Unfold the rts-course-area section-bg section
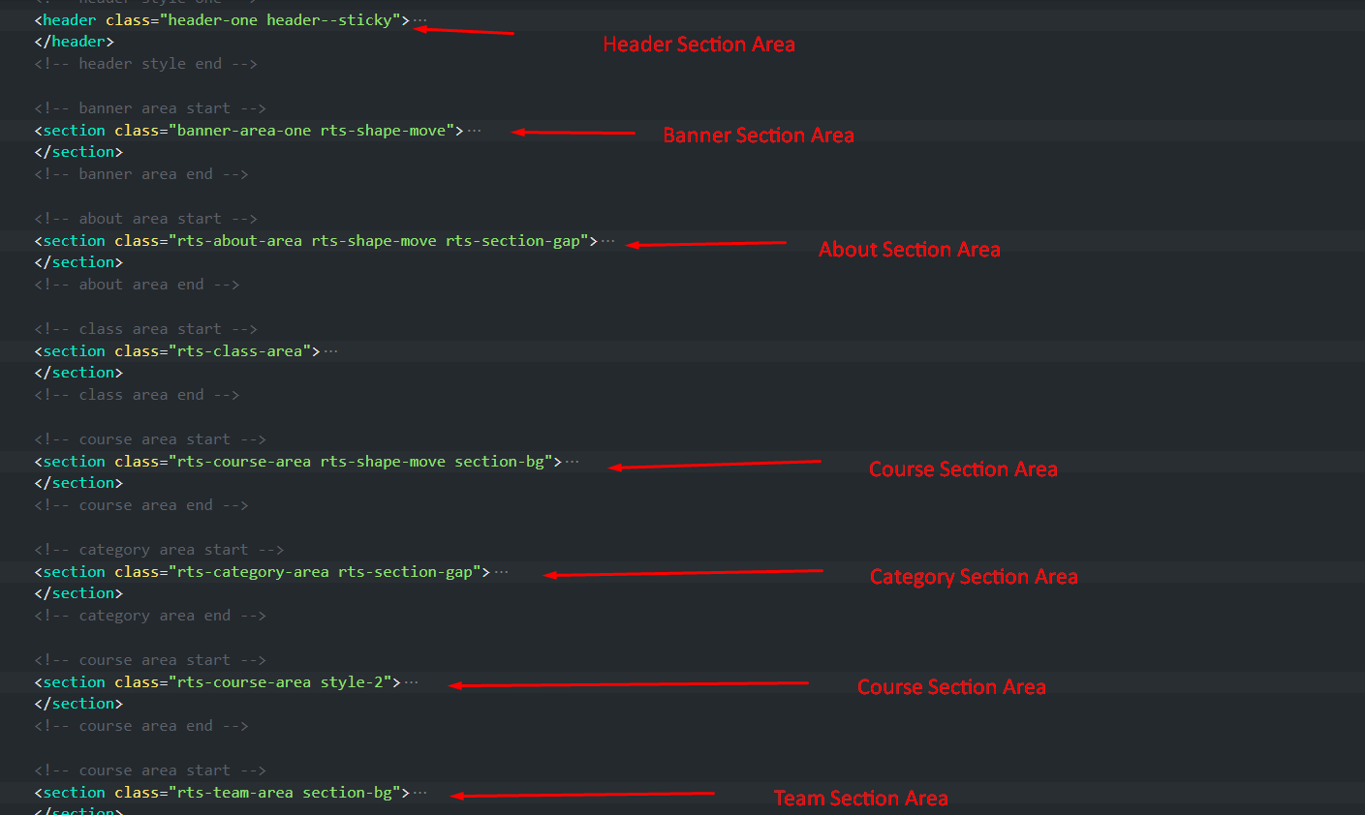 573,462
